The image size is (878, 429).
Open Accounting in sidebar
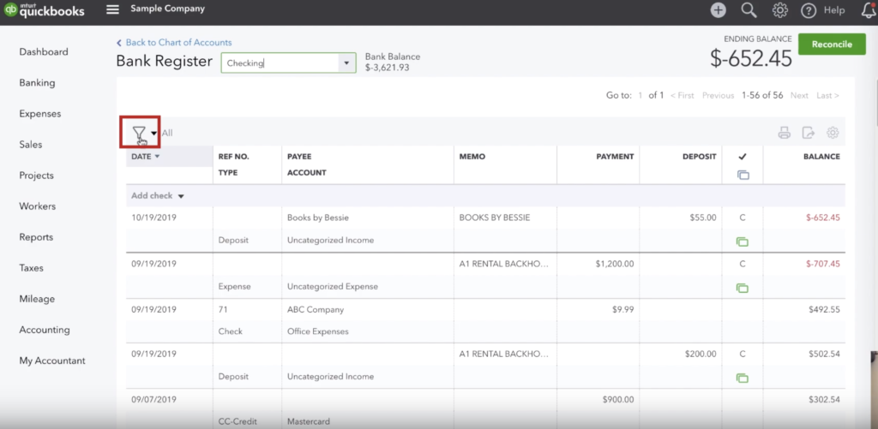(x=45, y=330)
